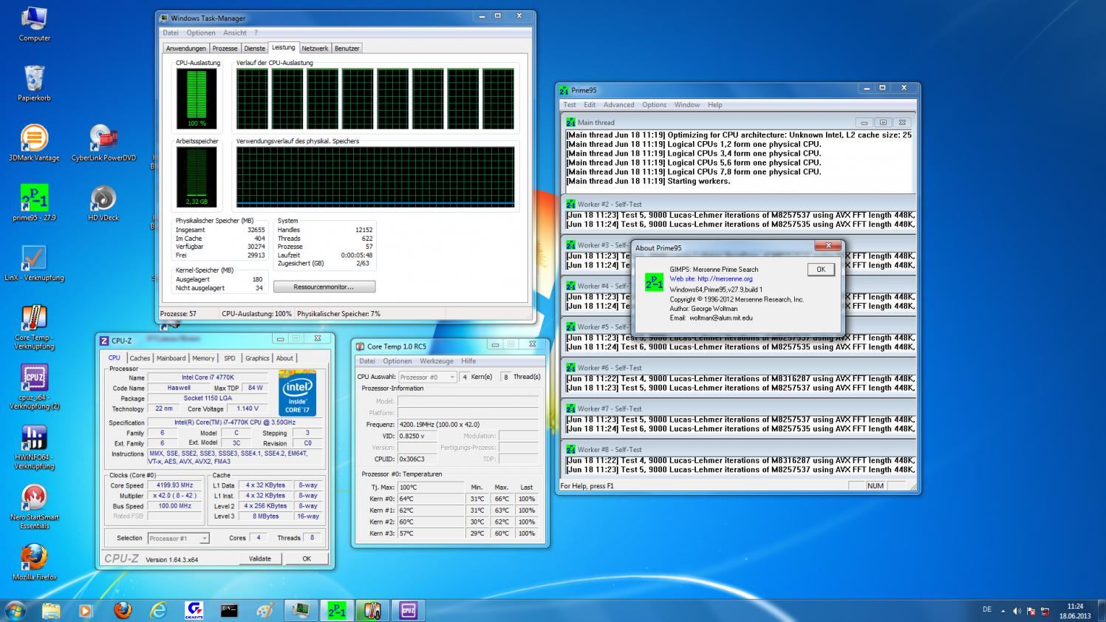Switch to CPU-Z via its taskbar button
Screen dimensions: 1106x622
tap(408, 610)
